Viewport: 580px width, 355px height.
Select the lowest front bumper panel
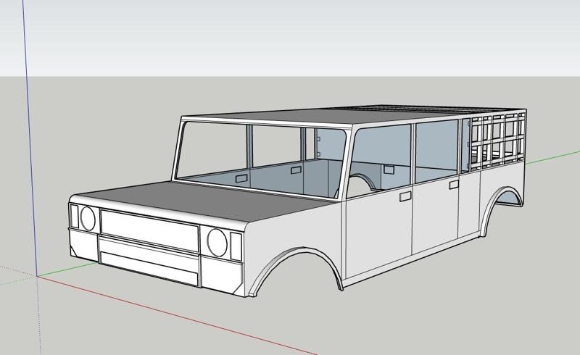(x=149, y=268)
